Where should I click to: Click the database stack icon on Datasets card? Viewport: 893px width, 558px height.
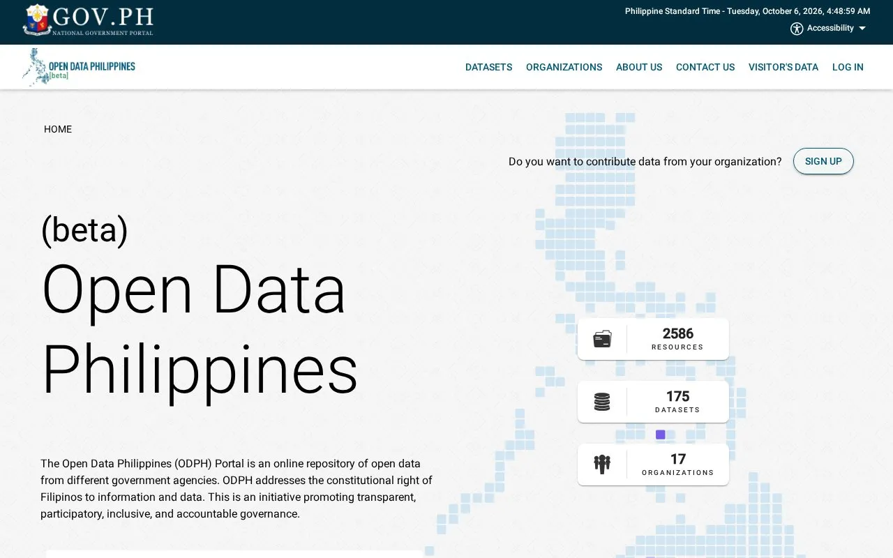click(602, 402)
